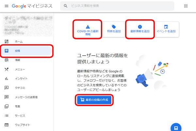Select the イベントを追加 tab

166,29
